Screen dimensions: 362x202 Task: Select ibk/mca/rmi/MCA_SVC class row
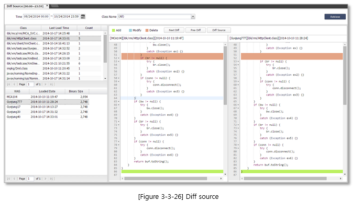tap(53, 33)
